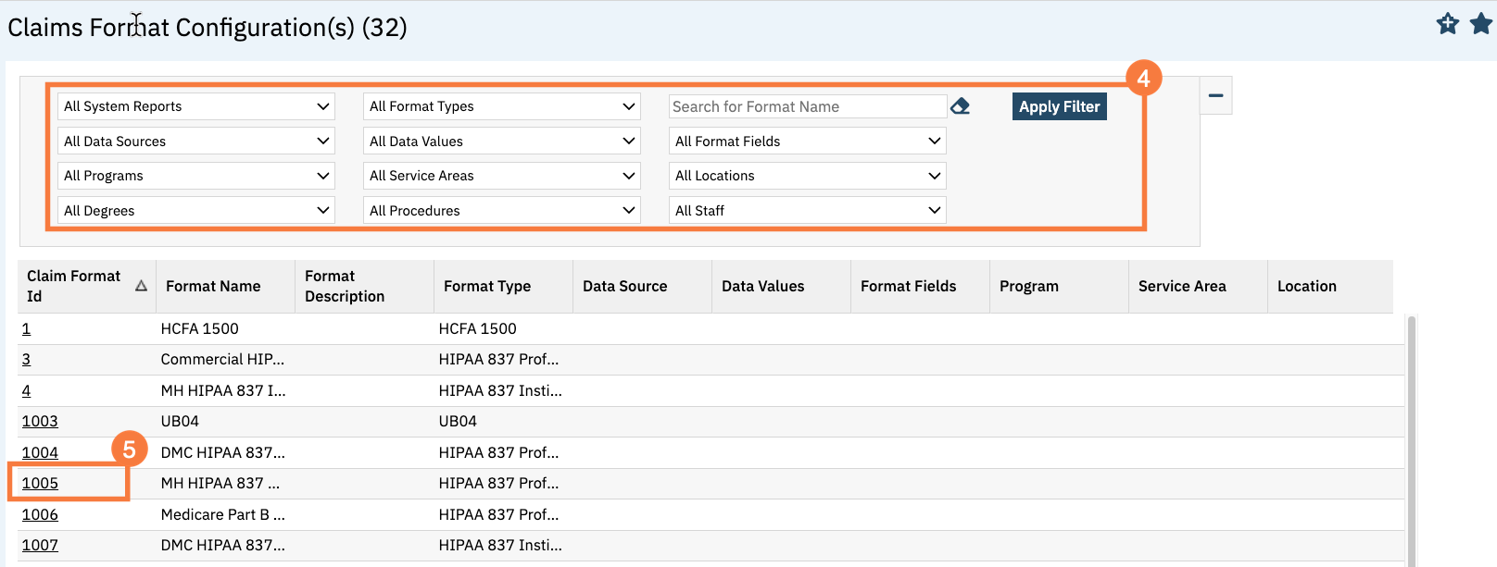Open claim format 1003 link
1497x567 pixels.
(40, 421)
